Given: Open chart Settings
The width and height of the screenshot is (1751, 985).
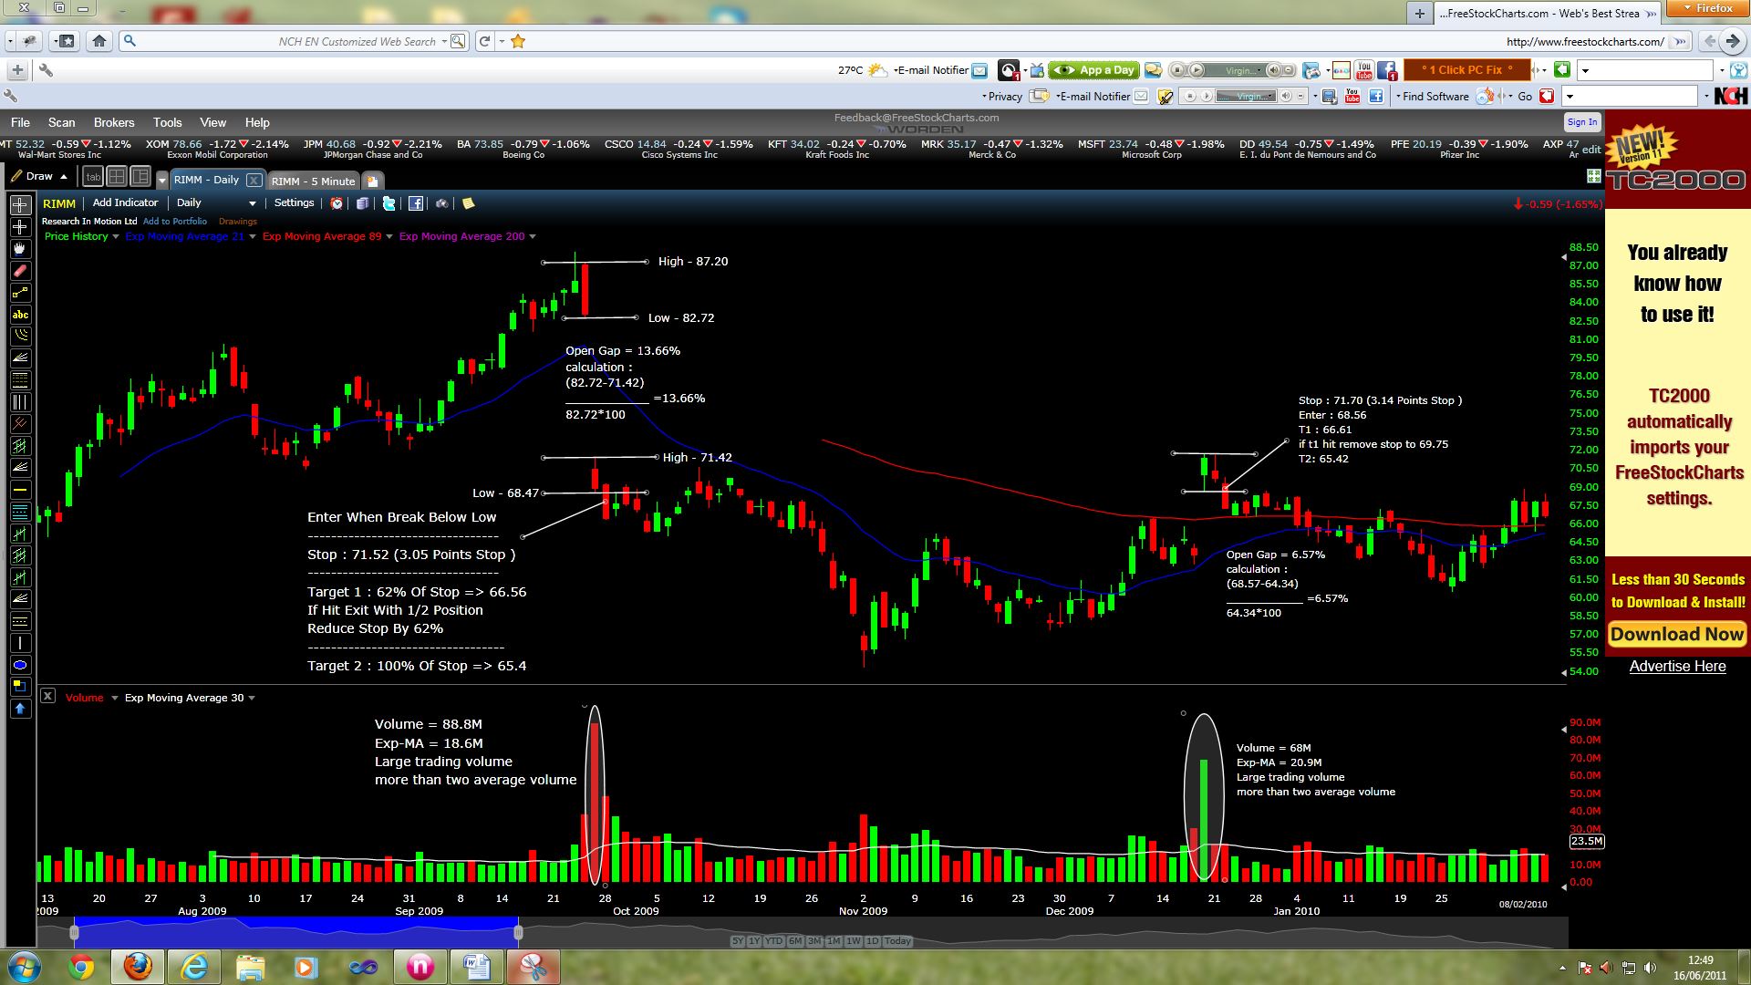Looking at the screenshot, I should point(294,203).
